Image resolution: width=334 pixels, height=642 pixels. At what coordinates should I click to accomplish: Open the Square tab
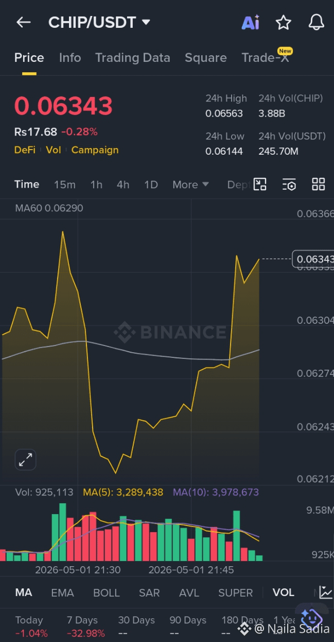206,58
